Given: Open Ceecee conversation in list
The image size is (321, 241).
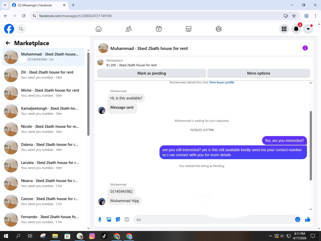Looking at the screenshot, I should (x=43, y=202).
